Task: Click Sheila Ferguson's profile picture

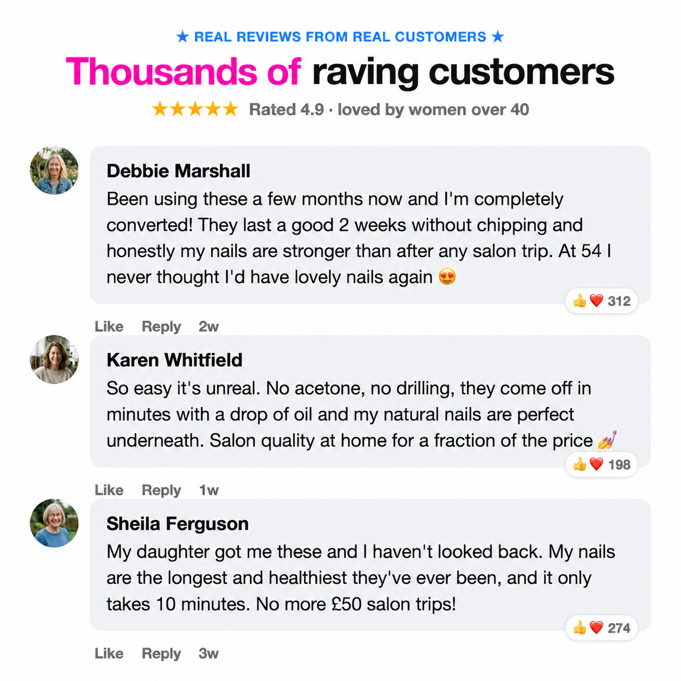Action: tap(54, 523)
